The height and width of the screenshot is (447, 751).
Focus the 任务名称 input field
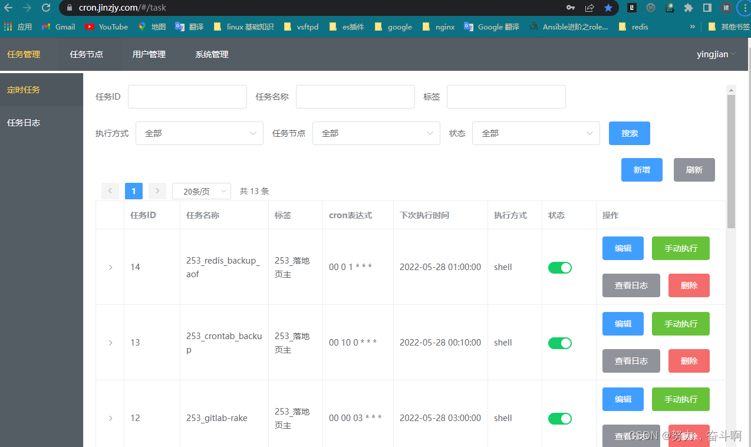click(x=355, y=97)
